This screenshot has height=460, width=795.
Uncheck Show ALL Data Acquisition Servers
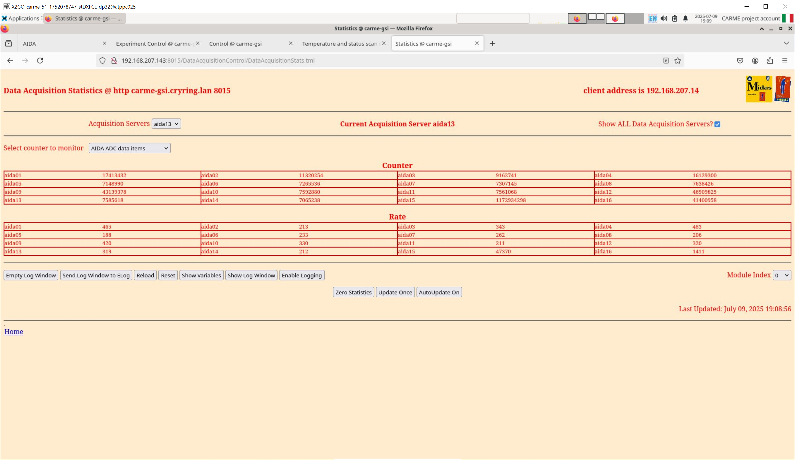[717, 124]
